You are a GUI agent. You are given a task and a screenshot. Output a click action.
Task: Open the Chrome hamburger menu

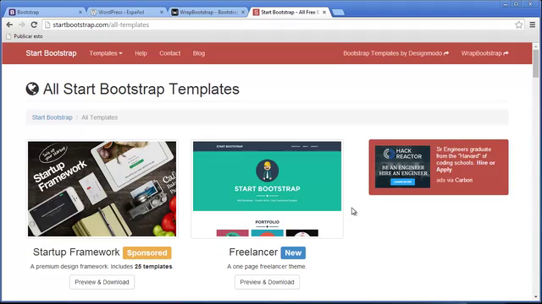coord(533,24)
